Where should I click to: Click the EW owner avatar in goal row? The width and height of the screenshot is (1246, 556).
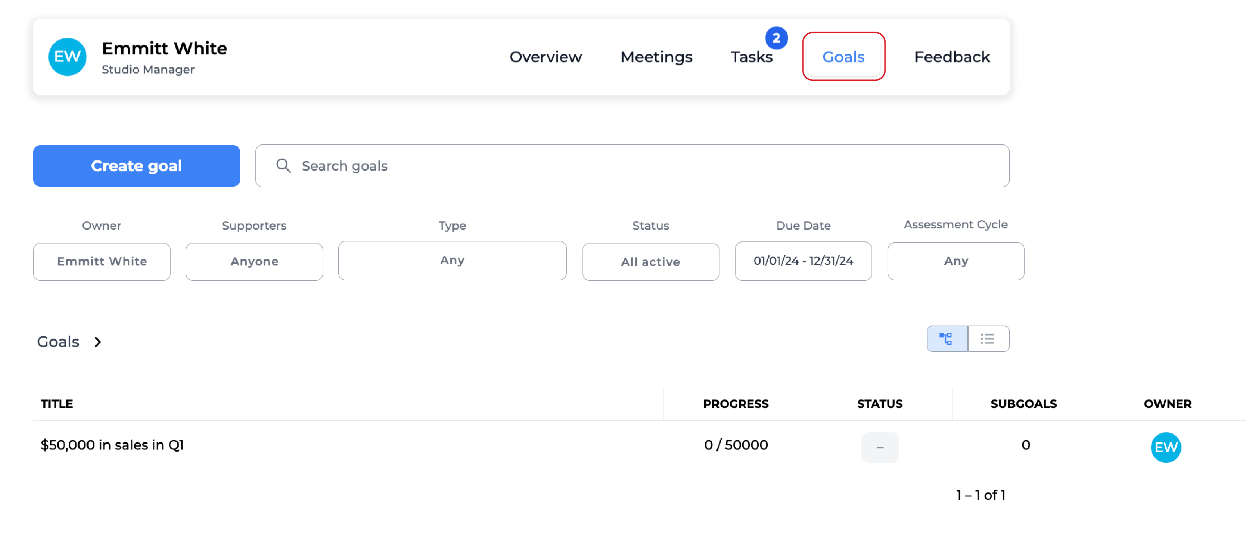[1165, 447]
